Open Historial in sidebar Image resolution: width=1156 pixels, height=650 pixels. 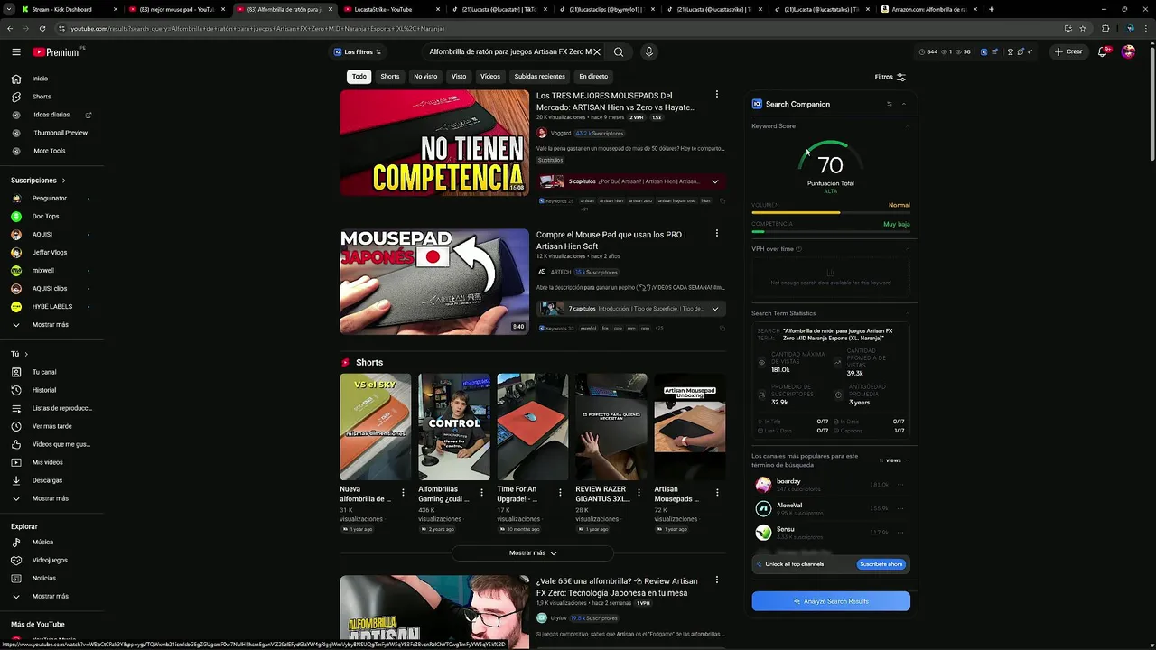pyautogui.click(x=44, y=390)
